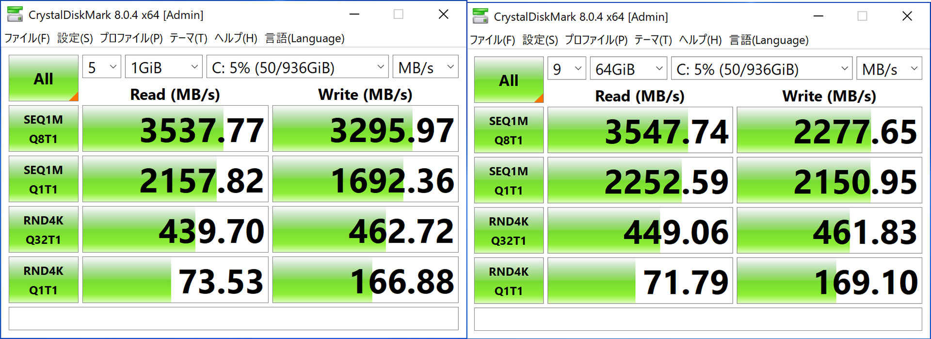Open プロファイル(P) menu in right window
Screen dimensions: 931x339
point(596,40)
